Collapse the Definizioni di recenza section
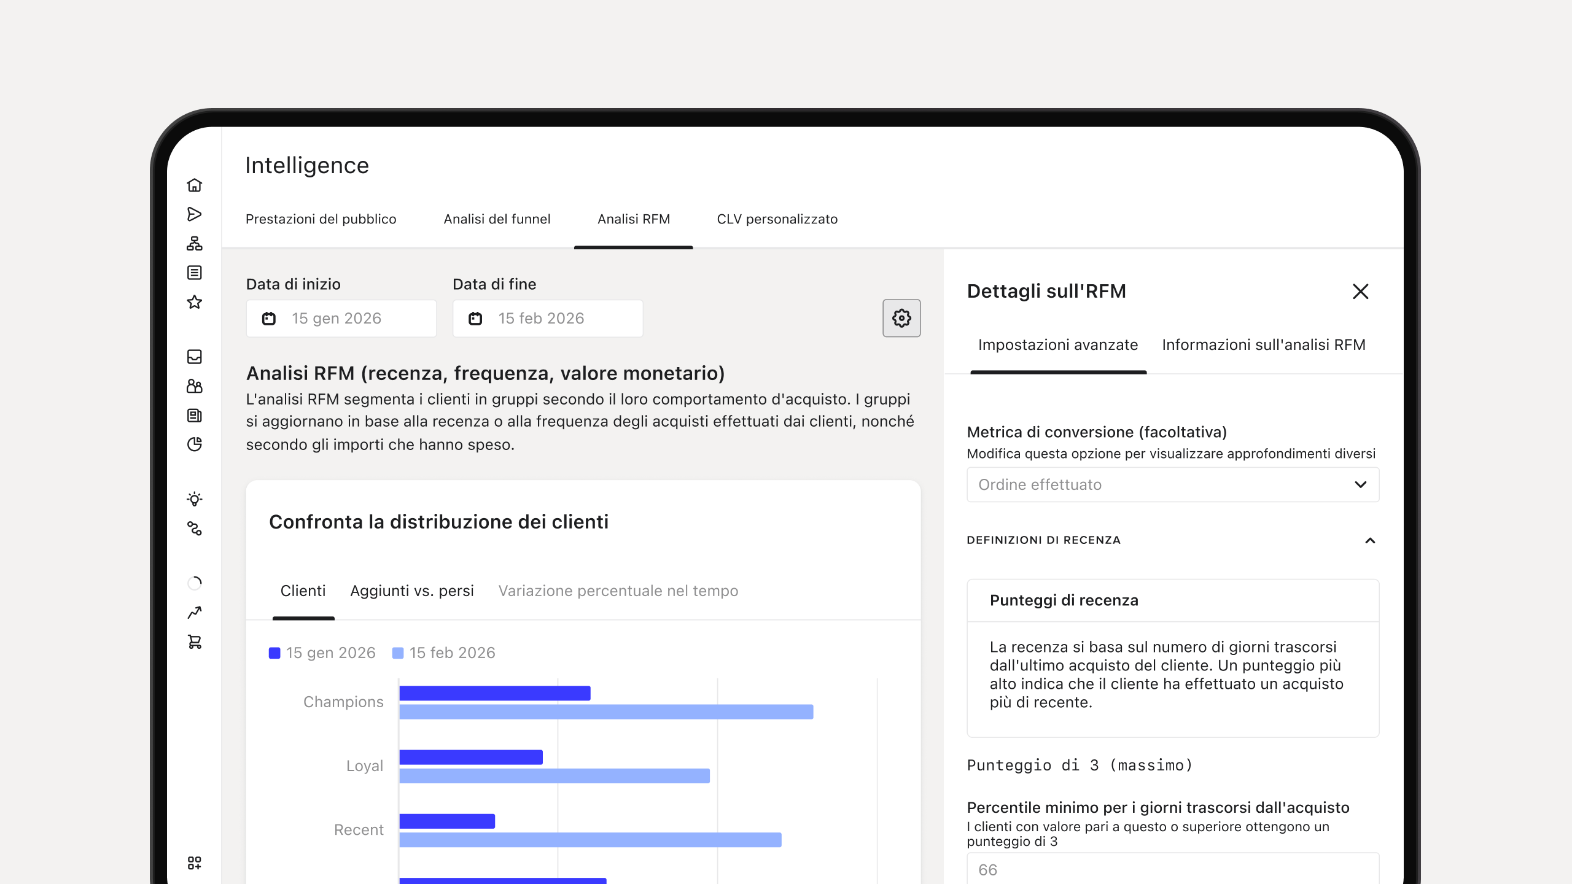 click(x=1370, y=540)
